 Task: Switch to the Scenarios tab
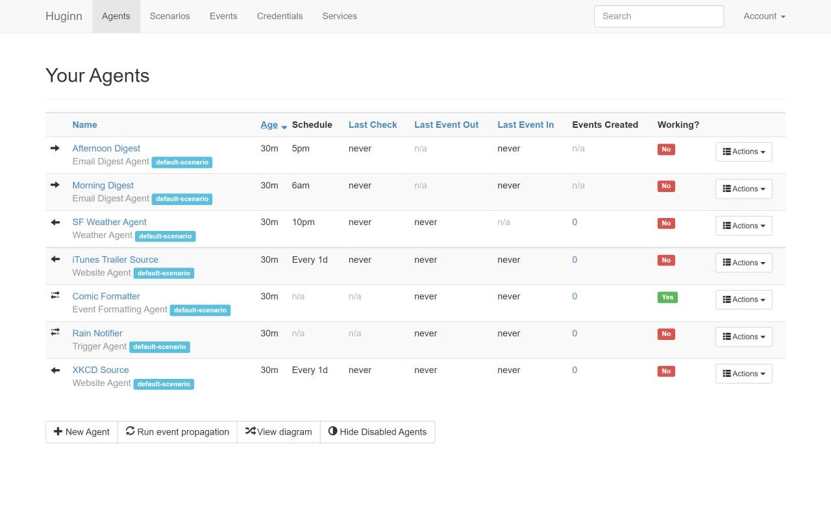click(x=169, y=16)
